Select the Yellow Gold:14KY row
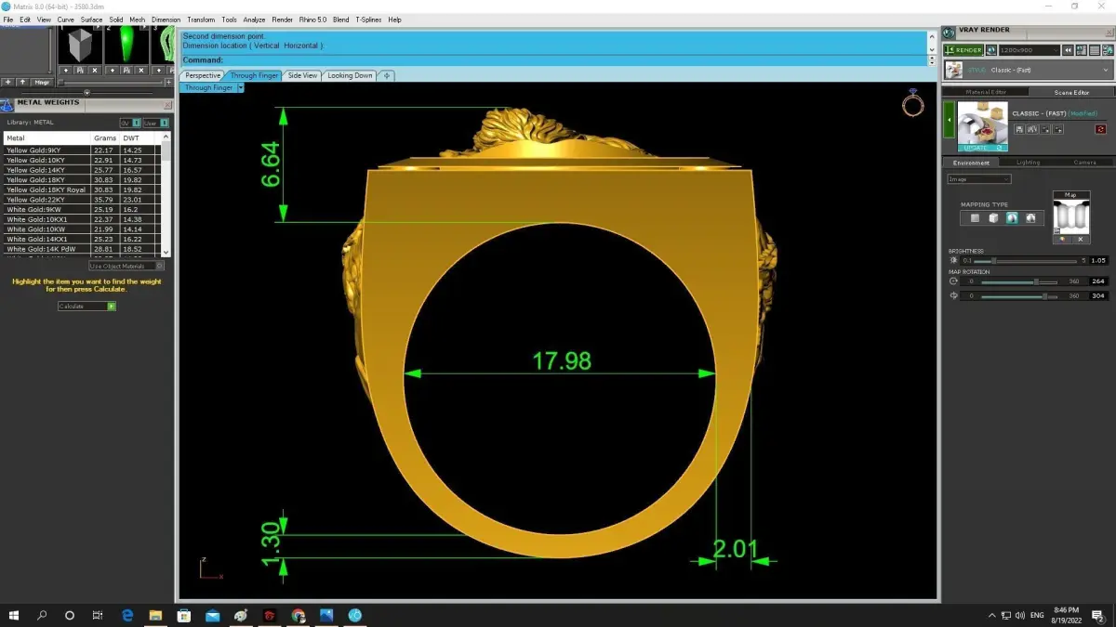The height and width of the screenshot is (627, 1116). coord(84,170)
